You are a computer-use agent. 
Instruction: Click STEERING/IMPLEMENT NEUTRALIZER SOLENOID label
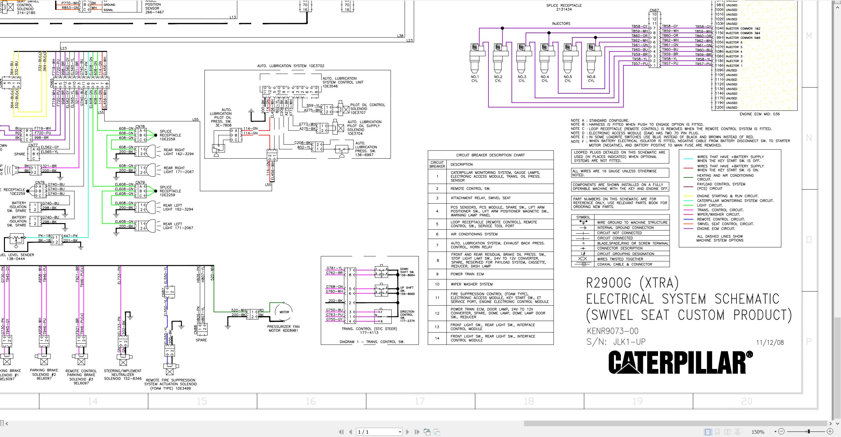[123, 375]
